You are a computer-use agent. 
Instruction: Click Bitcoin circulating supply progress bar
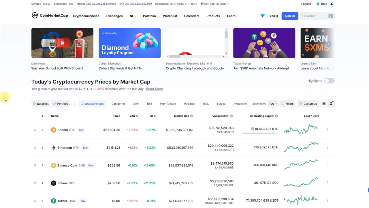[260, 133]
